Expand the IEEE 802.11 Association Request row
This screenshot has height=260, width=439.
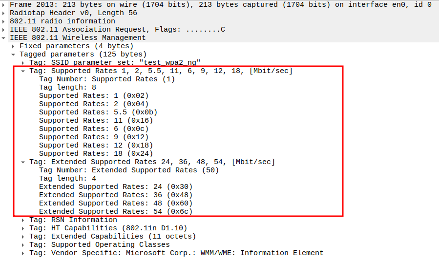tap(4, 29)
